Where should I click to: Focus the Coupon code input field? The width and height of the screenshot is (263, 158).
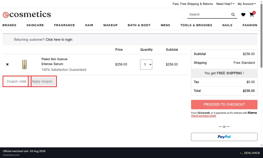[16, 81]
